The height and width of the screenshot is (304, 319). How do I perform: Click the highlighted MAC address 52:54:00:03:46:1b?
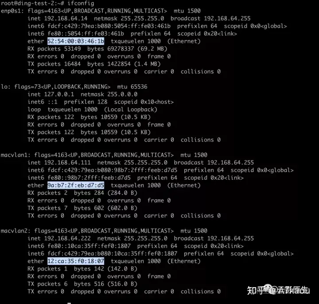click(76, 41)
